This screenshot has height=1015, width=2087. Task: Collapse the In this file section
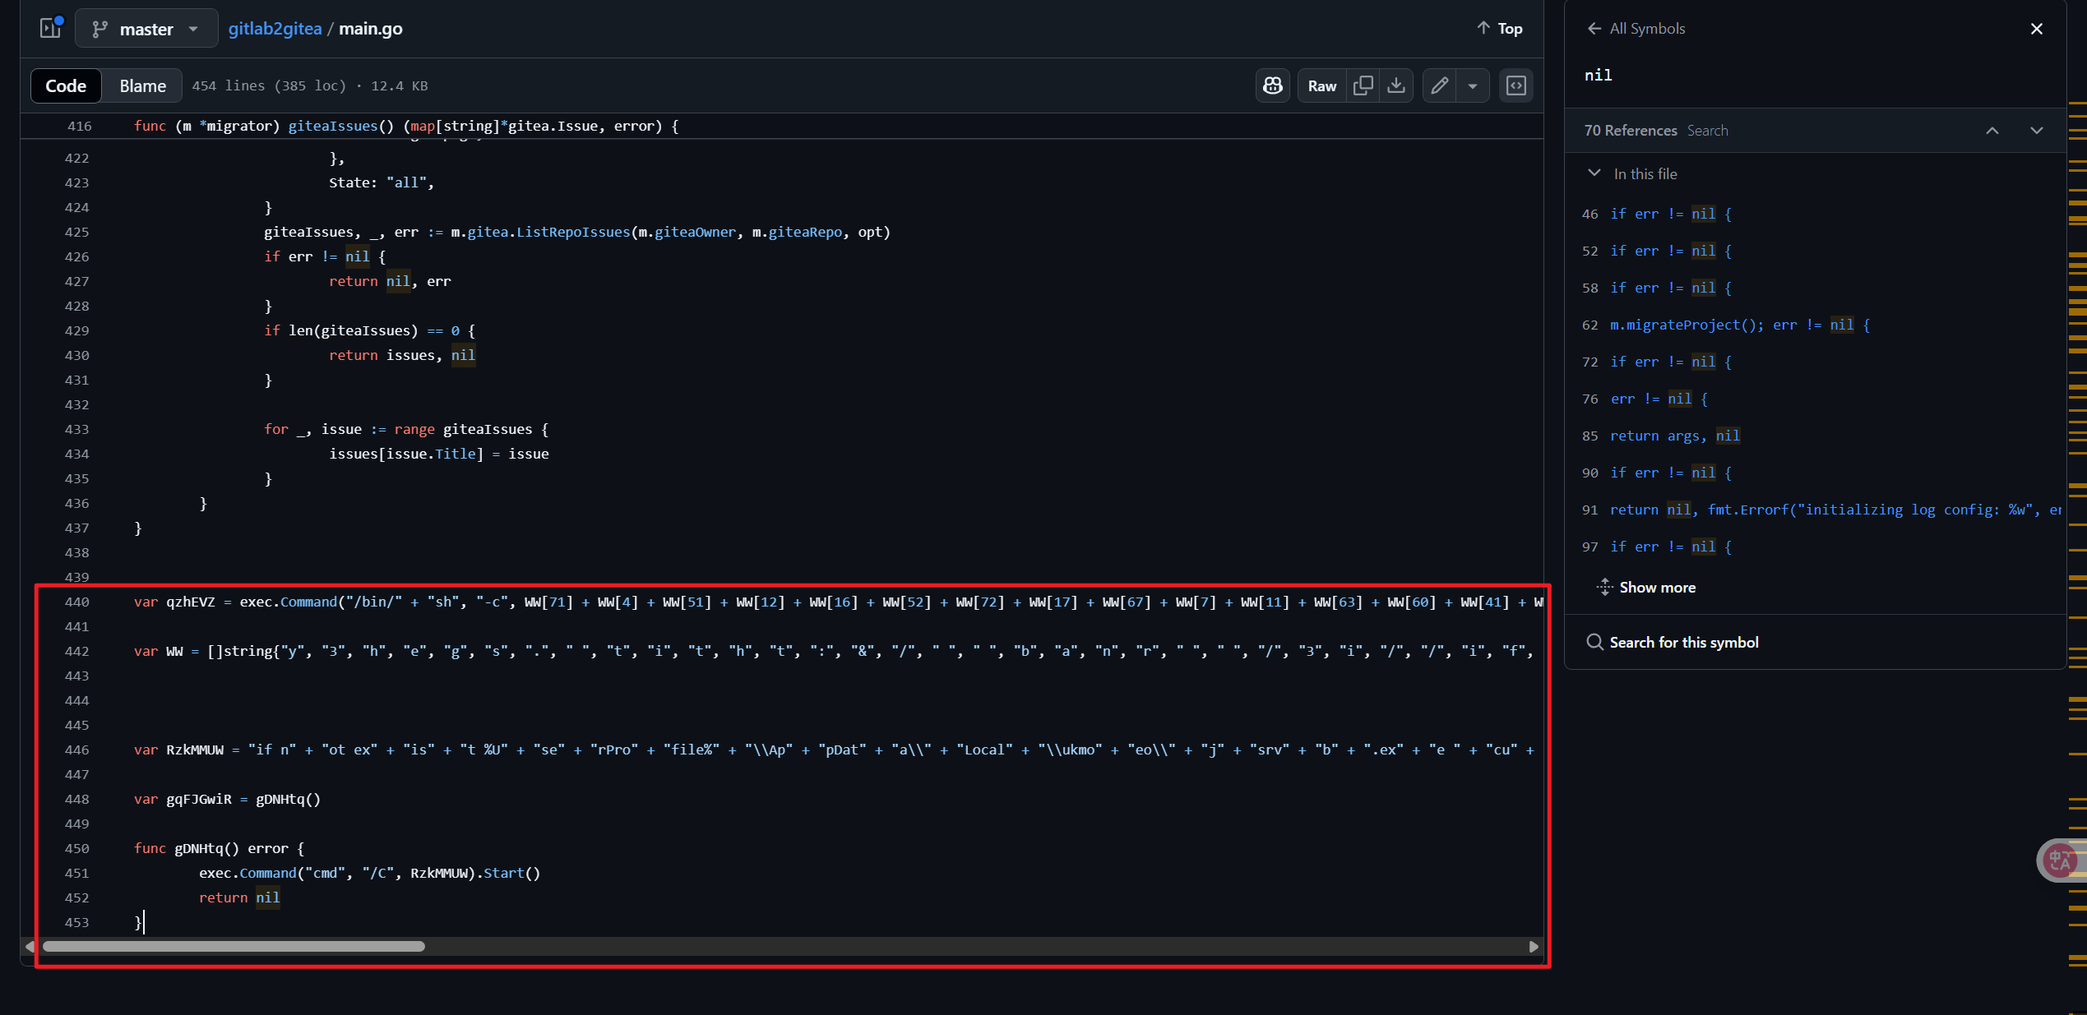(1594, 173)
